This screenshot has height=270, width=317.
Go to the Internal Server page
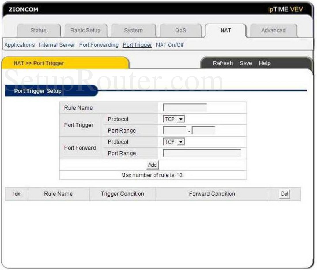[x=57, y=45]
